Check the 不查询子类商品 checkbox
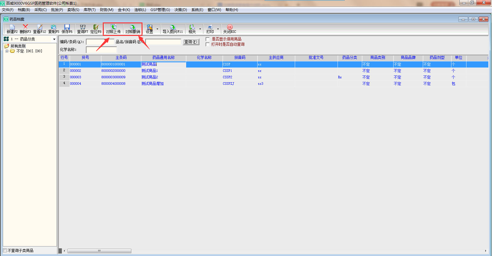The image size is (492, 256). tap(5, 250)
